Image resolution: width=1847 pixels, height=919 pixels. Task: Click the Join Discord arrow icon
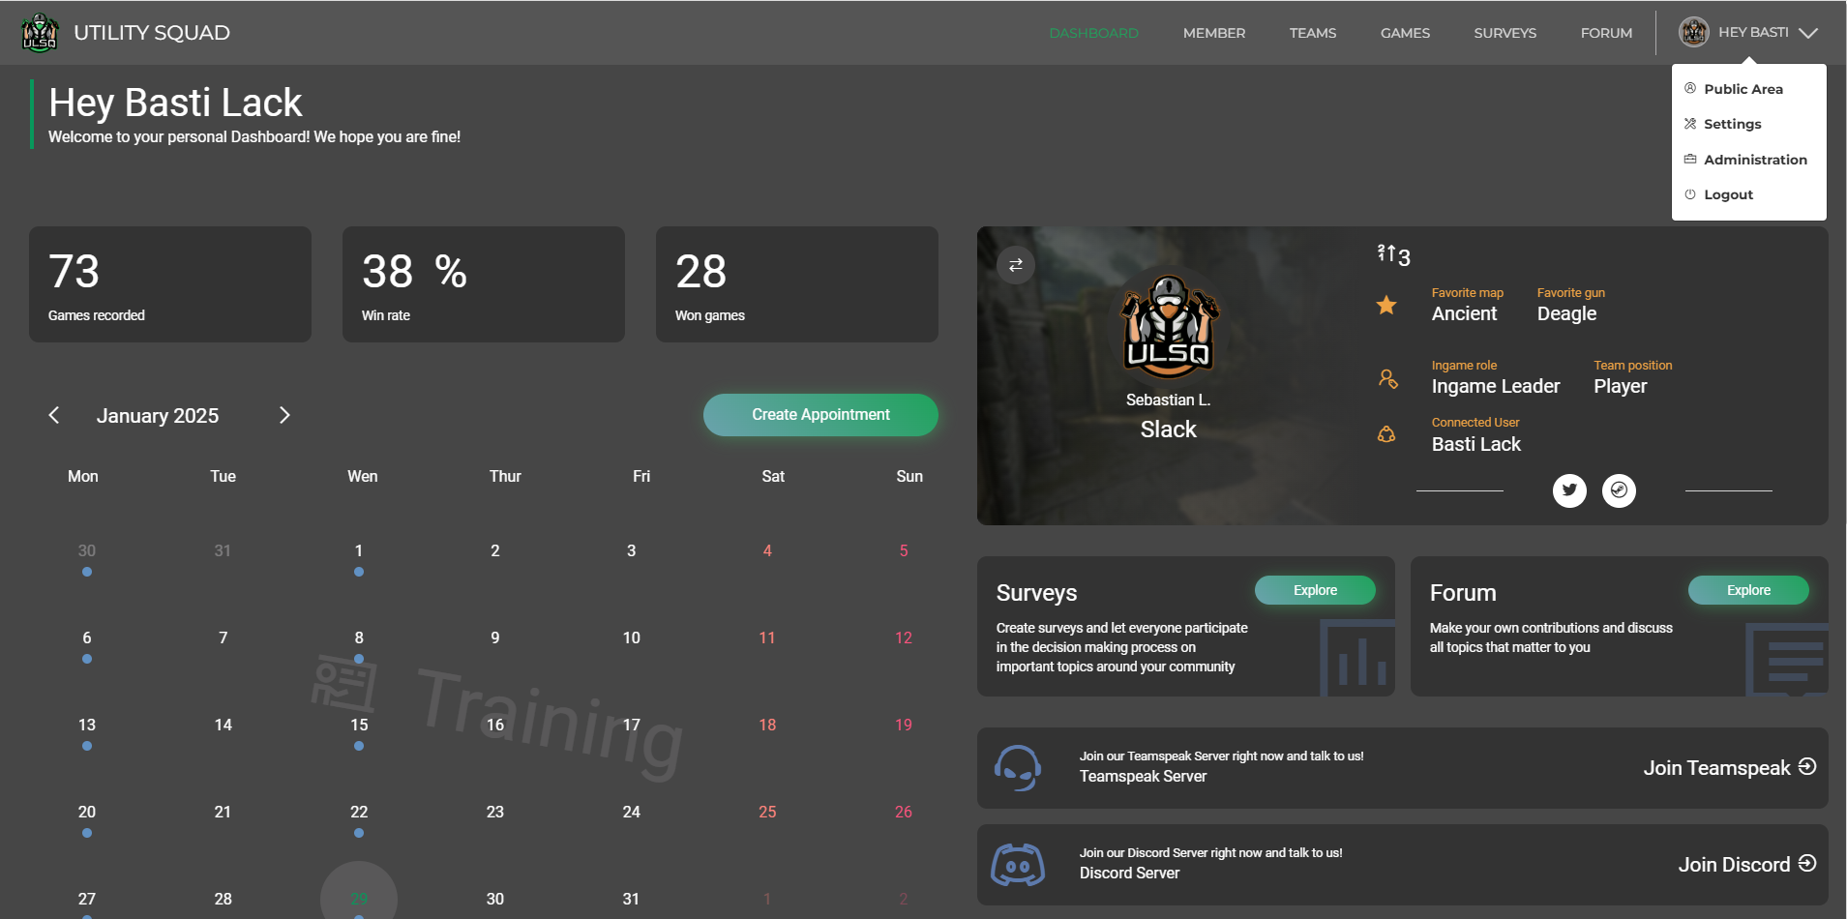[x=1806, y=863]
